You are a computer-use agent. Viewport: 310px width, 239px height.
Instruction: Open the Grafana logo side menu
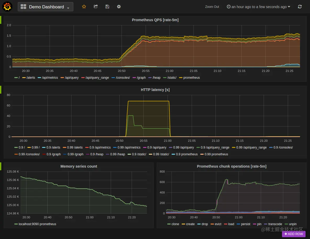click(7, 7)
